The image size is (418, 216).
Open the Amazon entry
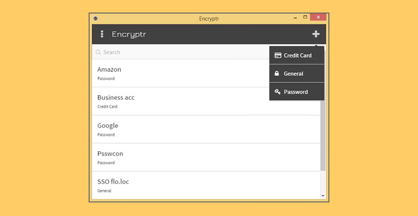(x=206, y=73)
